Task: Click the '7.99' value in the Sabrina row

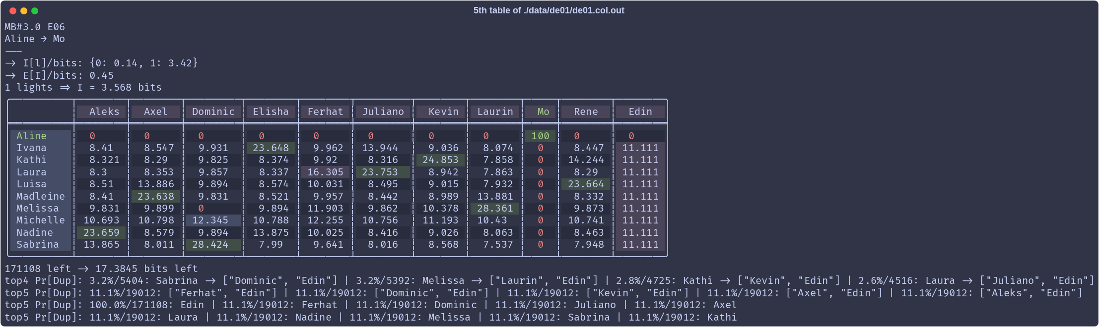Action: (x=271, y=244)
